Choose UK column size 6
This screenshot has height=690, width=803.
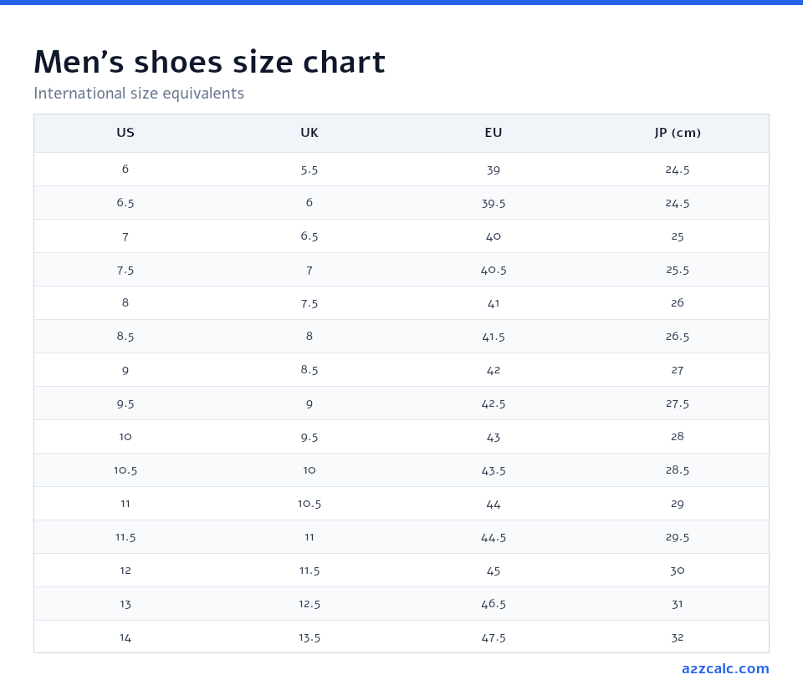tap(309, 202)
